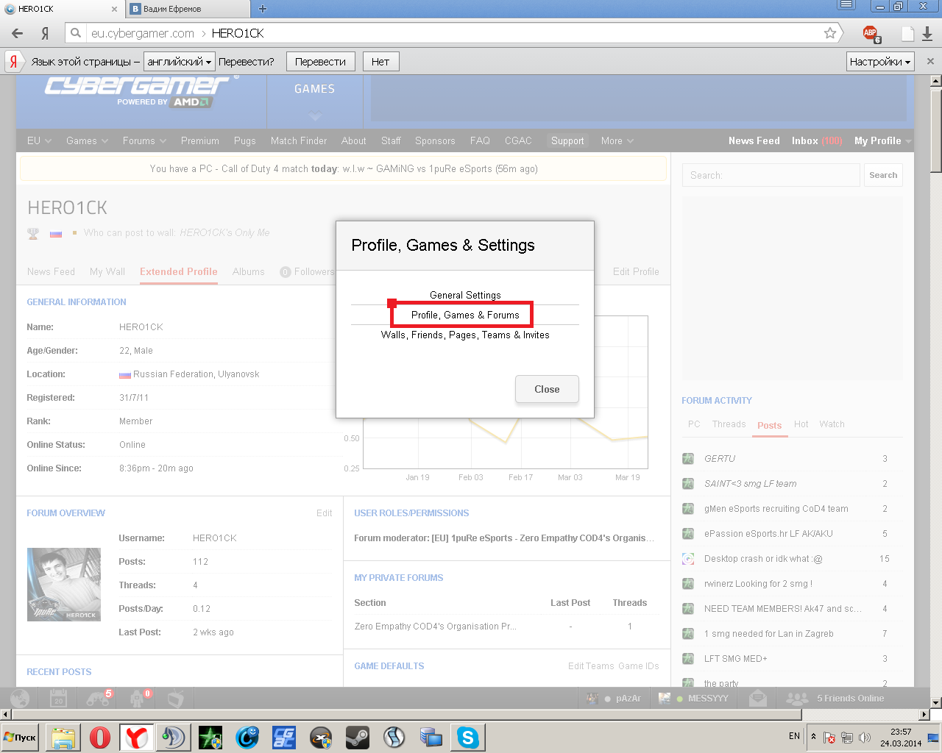This screenshot has height=753, width=942.
Task: Open the page icon next to downloads
Action: (908, 34)
